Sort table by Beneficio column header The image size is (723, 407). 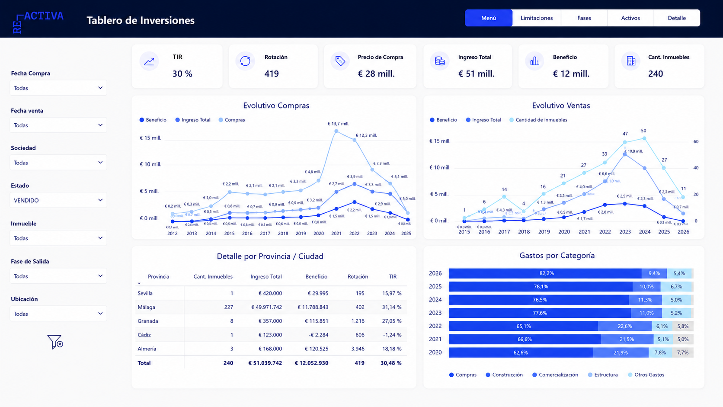coord(316,276)
